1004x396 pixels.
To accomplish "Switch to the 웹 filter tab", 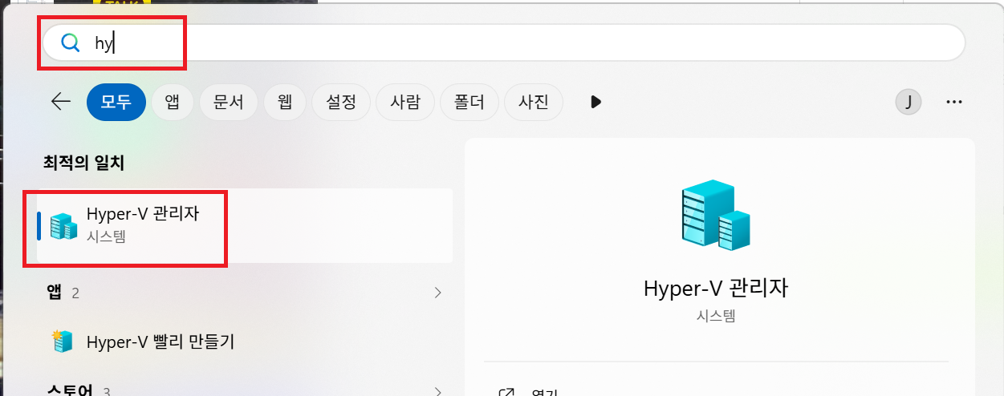I will 285,102.
